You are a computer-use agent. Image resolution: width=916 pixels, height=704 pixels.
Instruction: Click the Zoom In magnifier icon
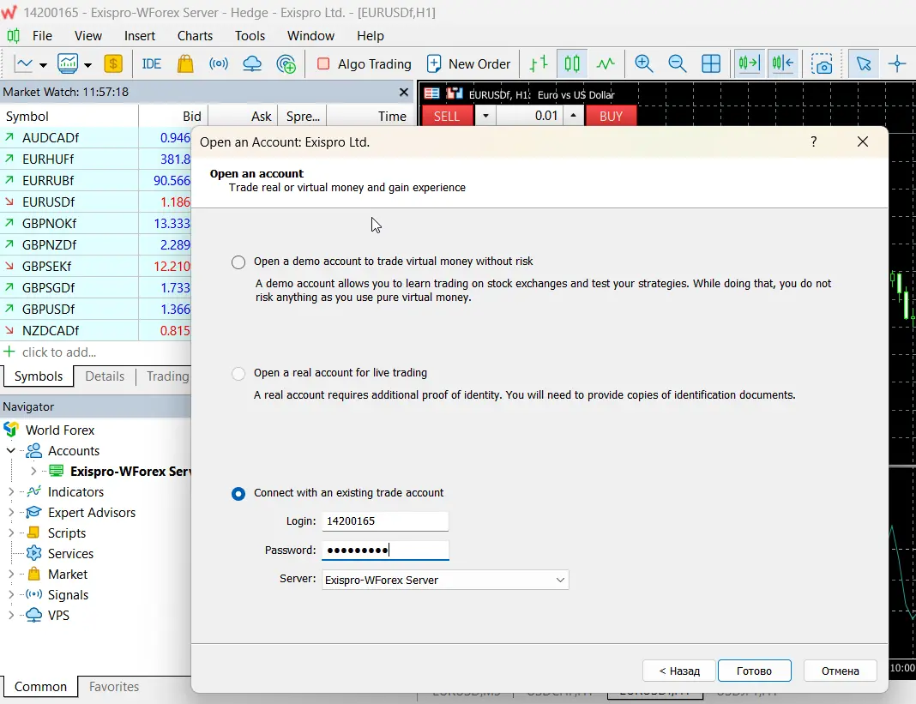click(643, 63)
